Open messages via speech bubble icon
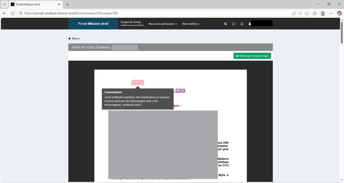Viewport: 344px width, 183px height. pyautogui.click(x=233, y=24)
